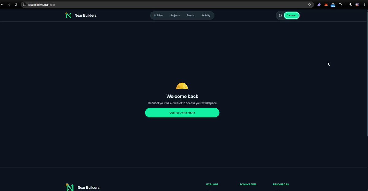Open the orange fox wallet extension
This screenshot has height=191, width=368.
click(326, 5)
